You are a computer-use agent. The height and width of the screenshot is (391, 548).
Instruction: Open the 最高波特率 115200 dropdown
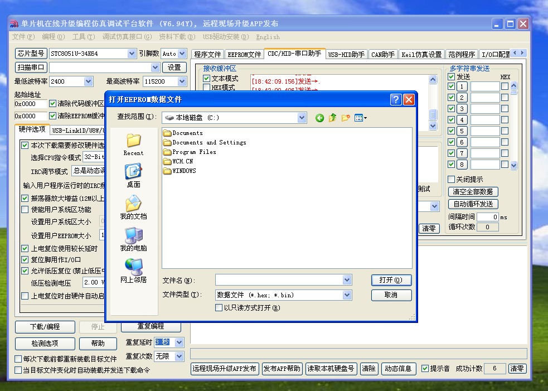pyautogui.click(x=182, y=81)
